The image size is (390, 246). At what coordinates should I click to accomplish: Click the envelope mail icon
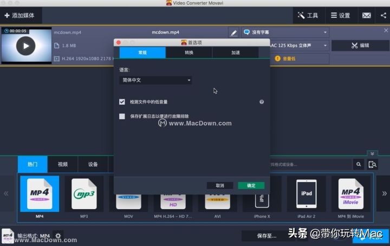pyautogui.click(x=366, y=15)
